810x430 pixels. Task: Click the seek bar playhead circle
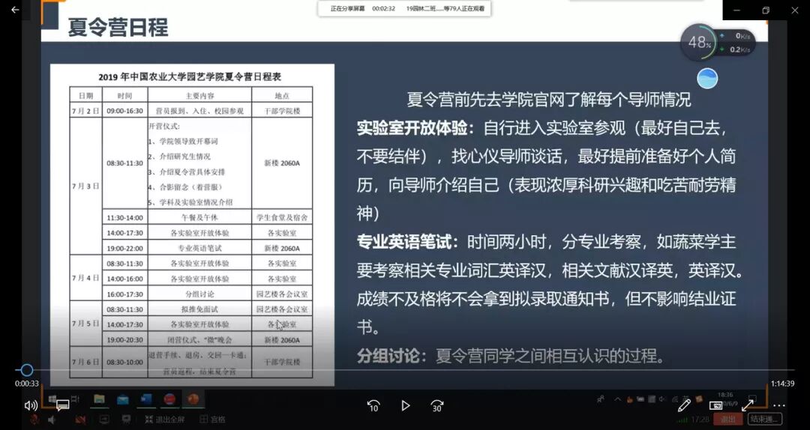pos(26,370)
